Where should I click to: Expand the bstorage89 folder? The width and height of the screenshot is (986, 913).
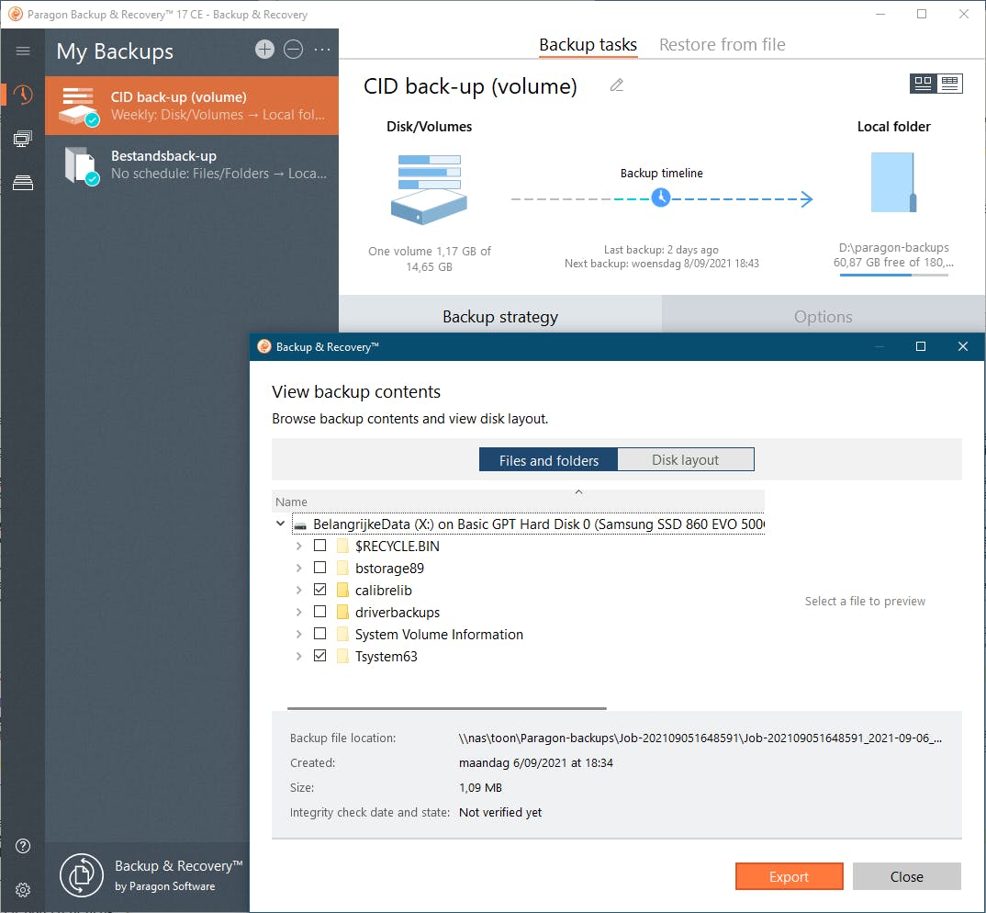click(298, 569)
